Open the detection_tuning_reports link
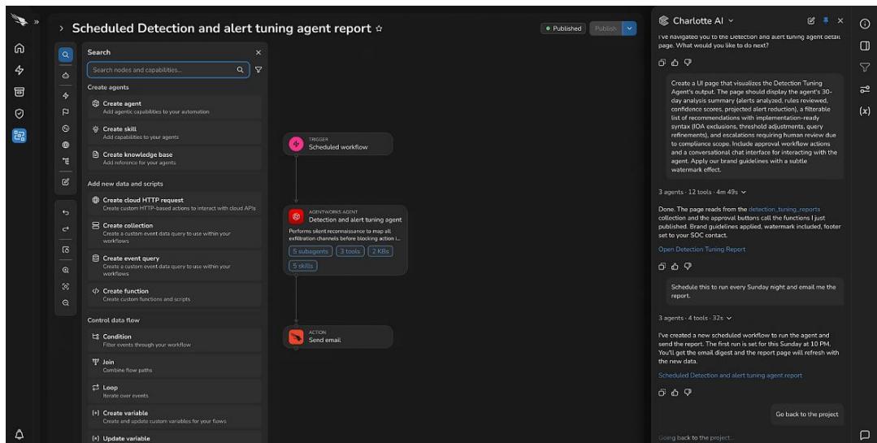Image resolution: width=877 pixels, height=443 pixels. click(784, 209)
